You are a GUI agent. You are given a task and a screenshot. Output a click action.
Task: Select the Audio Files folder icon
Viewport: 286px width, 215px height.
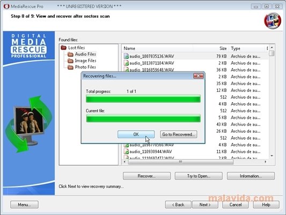(x=70, y=54)
